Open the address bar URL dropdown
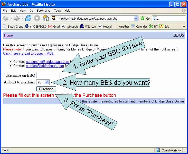188x154 pixels. (136, 18)
